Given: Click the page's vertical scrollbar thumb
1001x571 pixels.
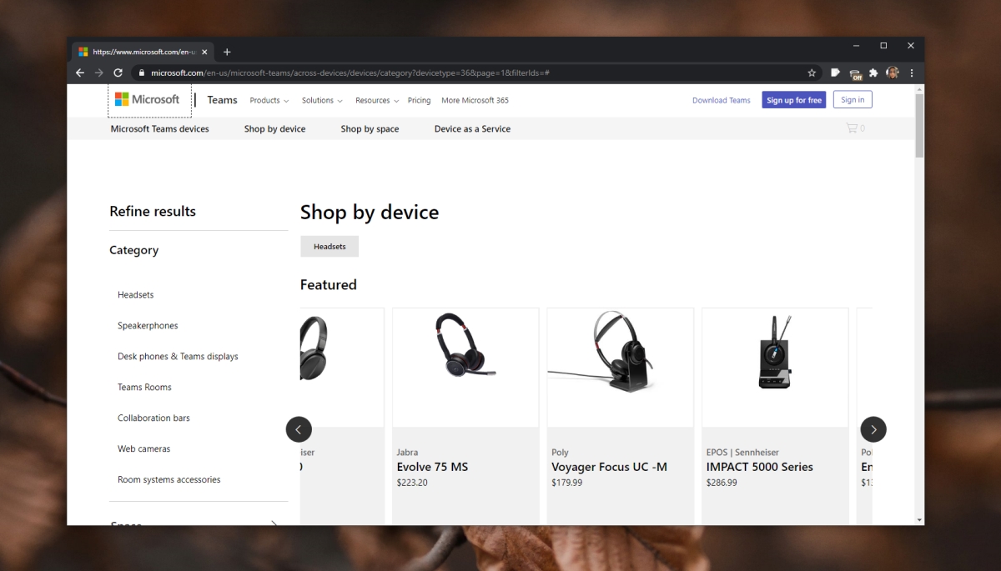Looking at the screenshot, I should 919,125.
